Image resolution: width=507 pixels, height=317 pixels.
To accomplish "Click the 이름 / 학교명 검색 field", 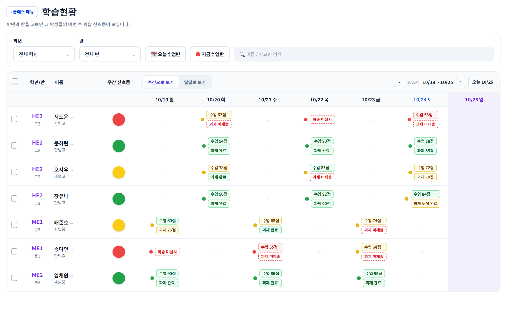I will 363,54.
